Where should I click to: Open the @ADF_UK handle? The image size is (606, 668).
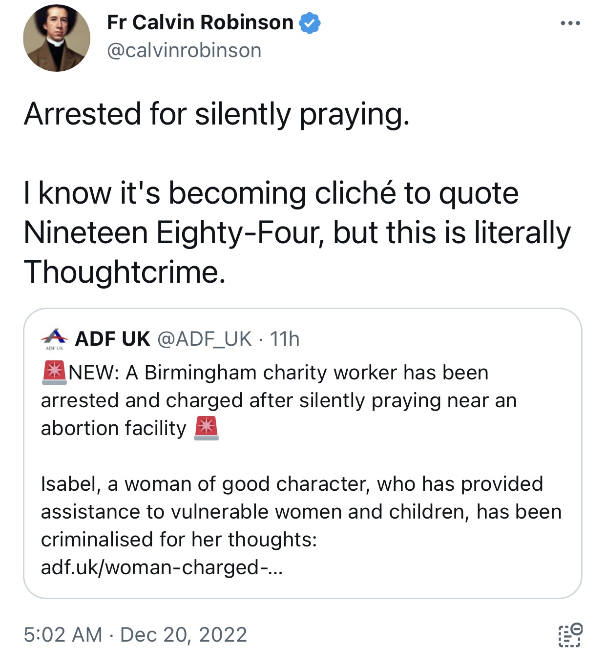205,339
